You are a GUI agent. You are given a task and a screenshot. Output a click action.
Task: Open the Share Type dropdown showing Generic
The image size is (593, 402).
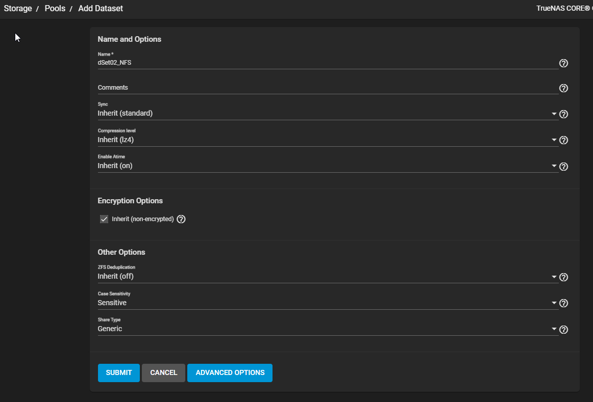pyautogui.click(x=328, y=329)
